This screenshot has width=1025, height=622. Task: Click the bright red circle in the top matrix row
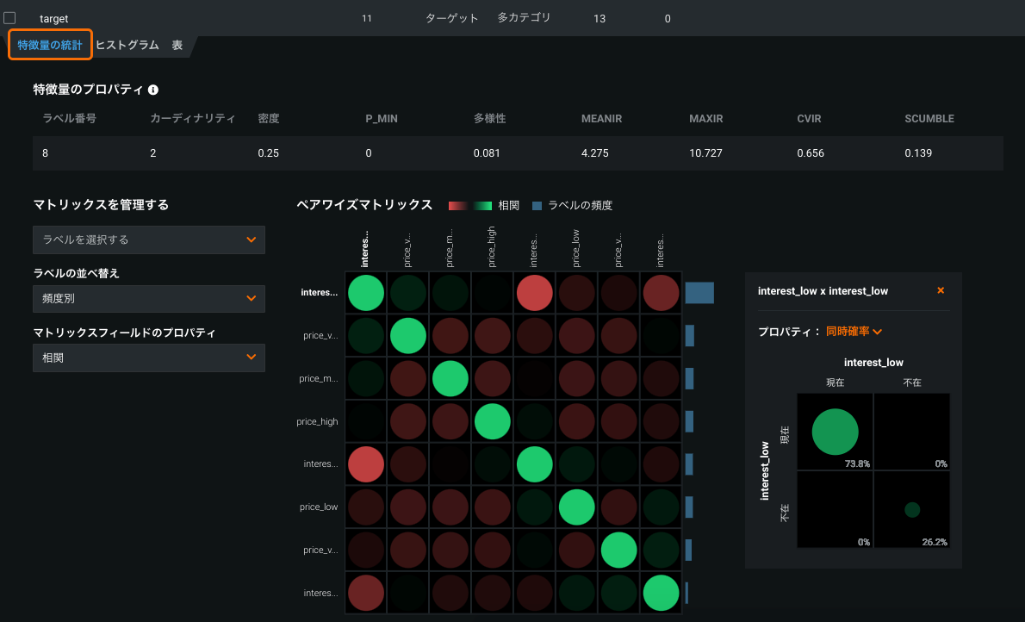coord(535,293)
